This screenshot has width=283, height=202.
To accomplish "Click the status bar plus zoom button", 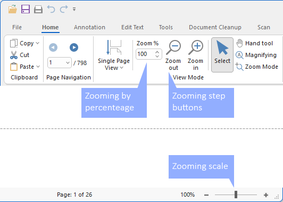I will point(265,195).
